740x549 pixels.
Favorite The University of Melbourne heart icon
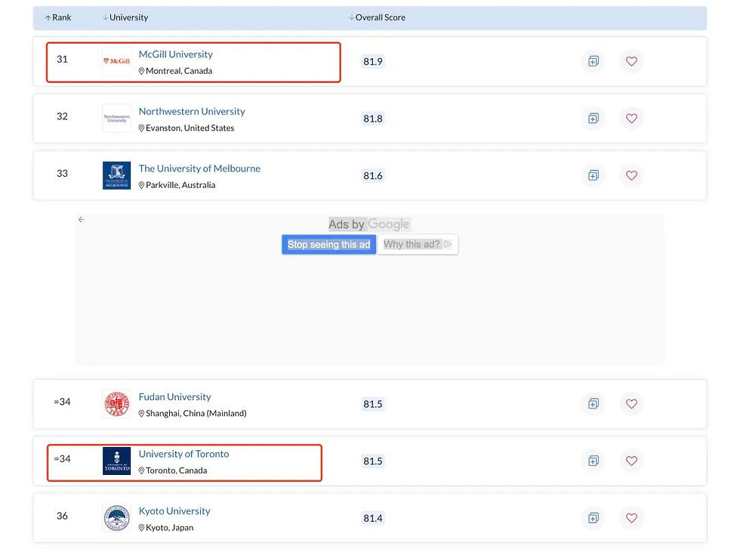(631, 176)
